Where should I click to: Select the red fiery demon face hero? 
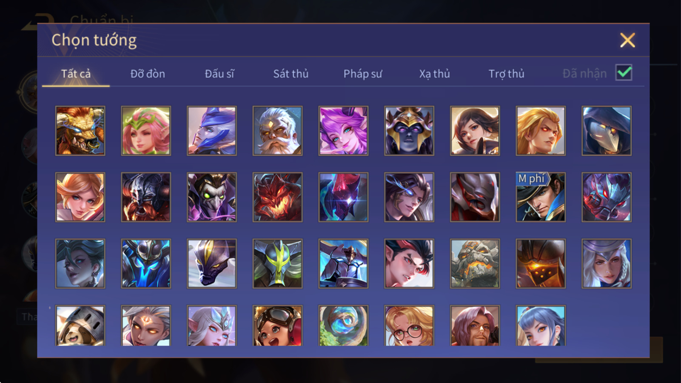pos(277,197)
